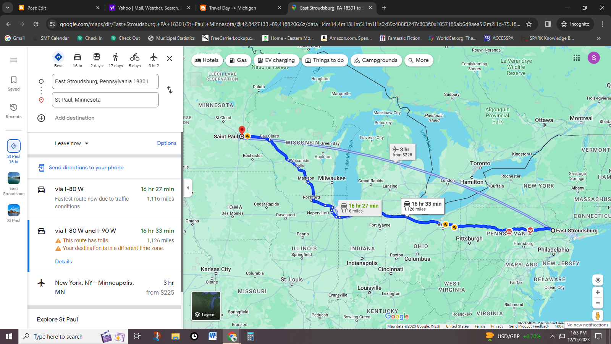Viewport: 611px width, 344px height.
Task: Open SMF Calendar bookmark
Action: tap(51, 38)
